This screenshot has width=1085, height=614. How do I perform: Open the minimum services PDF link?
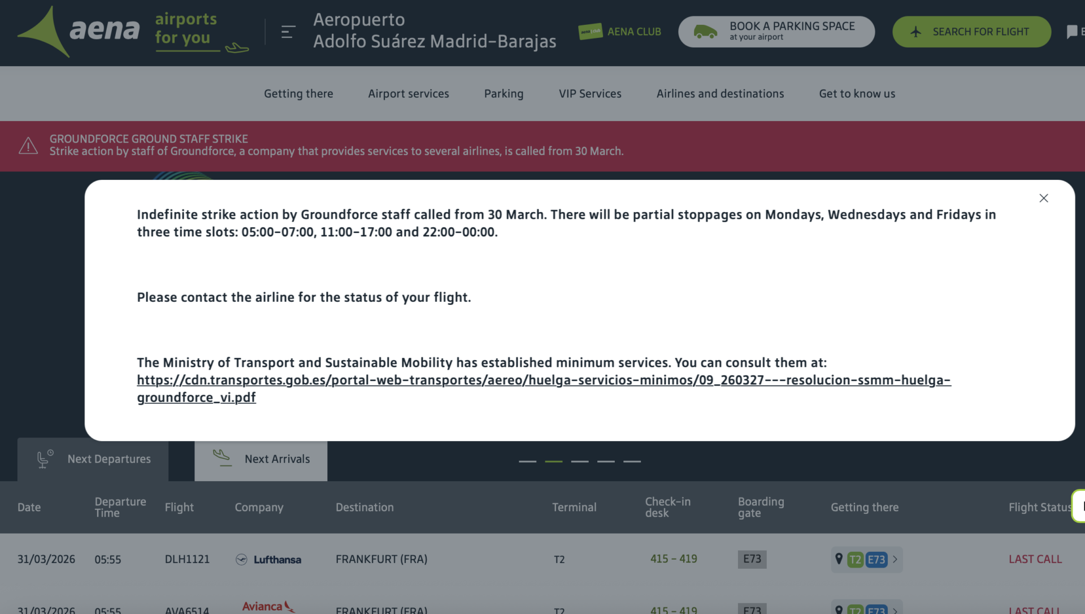[x=544, y=380]
